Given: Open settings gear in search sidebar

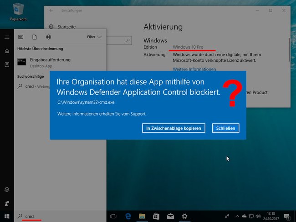Looking at the screenshot, I should [x=7, y=190].
